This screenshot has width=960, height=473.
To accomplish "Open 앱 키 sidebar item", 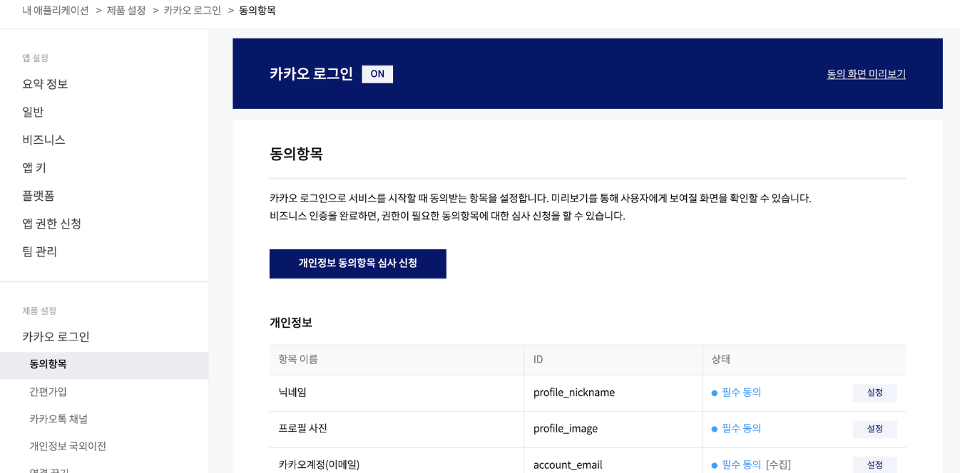I will click(x=34, y=167).
